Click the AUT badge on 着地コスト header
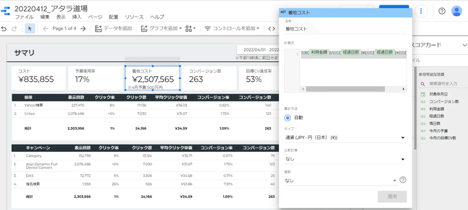The height and width of the screenshot is (210, 468). pos(283,12)
